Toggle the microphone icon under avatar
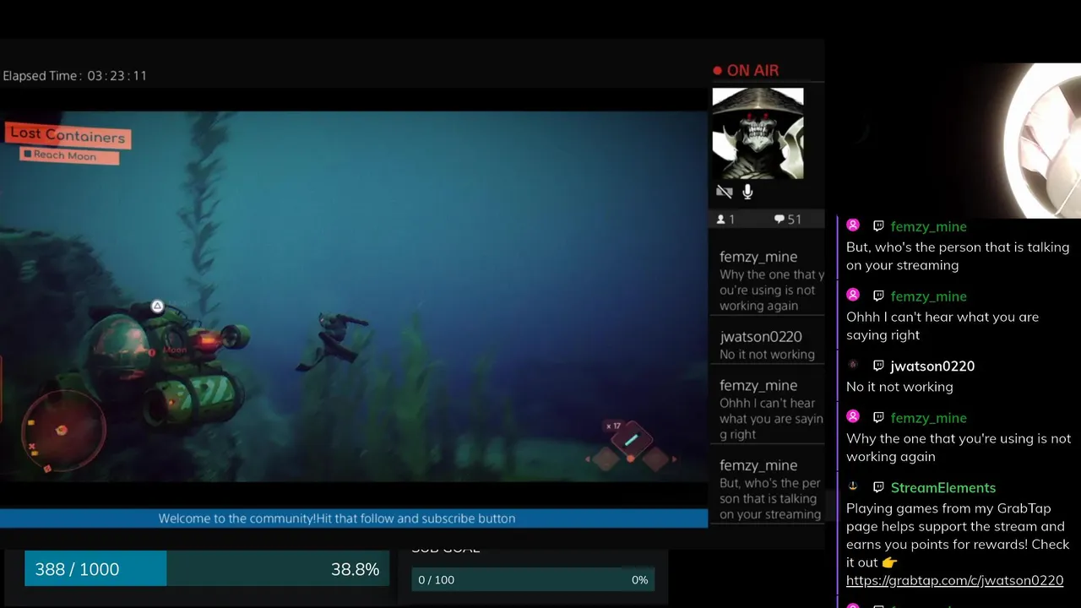1081x608 pixels. [747, 193]
